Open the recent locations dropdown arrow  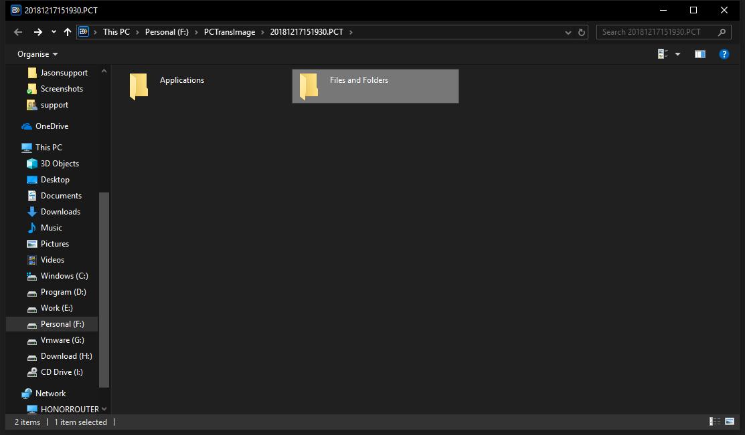(x=54, y=32)
